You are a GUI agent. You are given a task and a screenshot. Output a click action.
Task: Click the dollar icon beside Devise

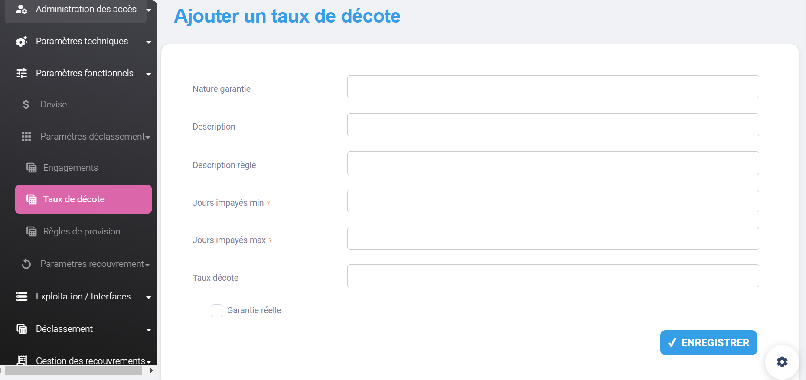click(26, 104)
